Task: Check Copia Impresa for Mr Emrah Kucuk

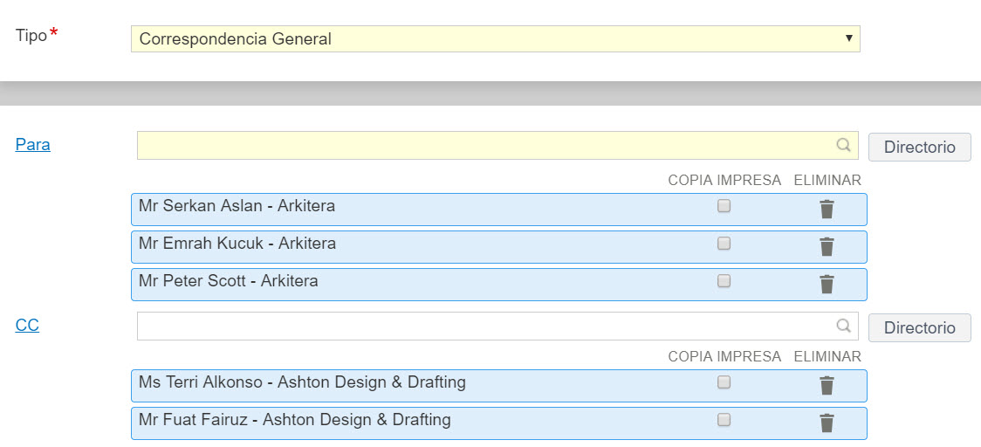Action: tap(724, 244)
